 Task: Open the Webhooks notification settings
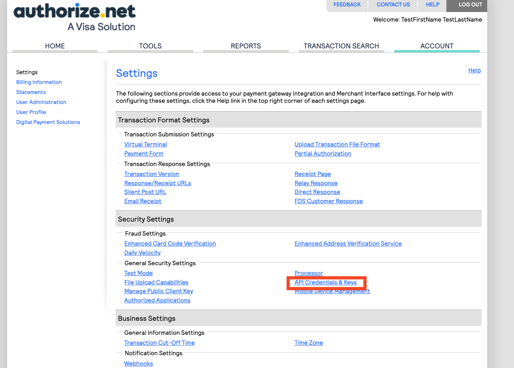tap(138, 363)
